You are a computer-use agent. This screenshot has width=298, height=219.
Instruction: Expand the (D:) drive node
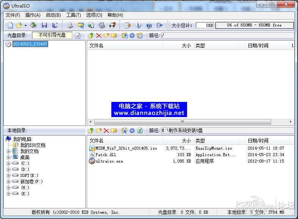pyautogui.click(x=8, y=170)
